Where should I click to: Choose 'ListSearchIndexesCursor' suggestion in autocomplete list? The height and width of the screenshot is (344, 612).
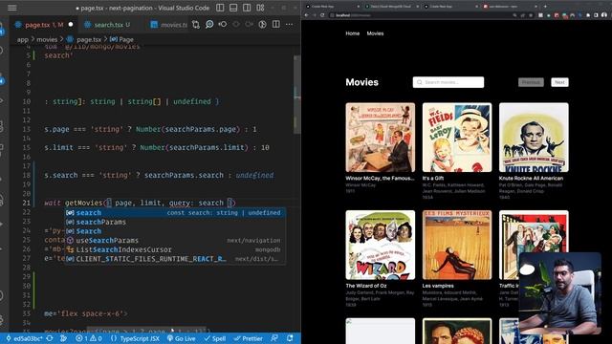(x=175, y=249)
